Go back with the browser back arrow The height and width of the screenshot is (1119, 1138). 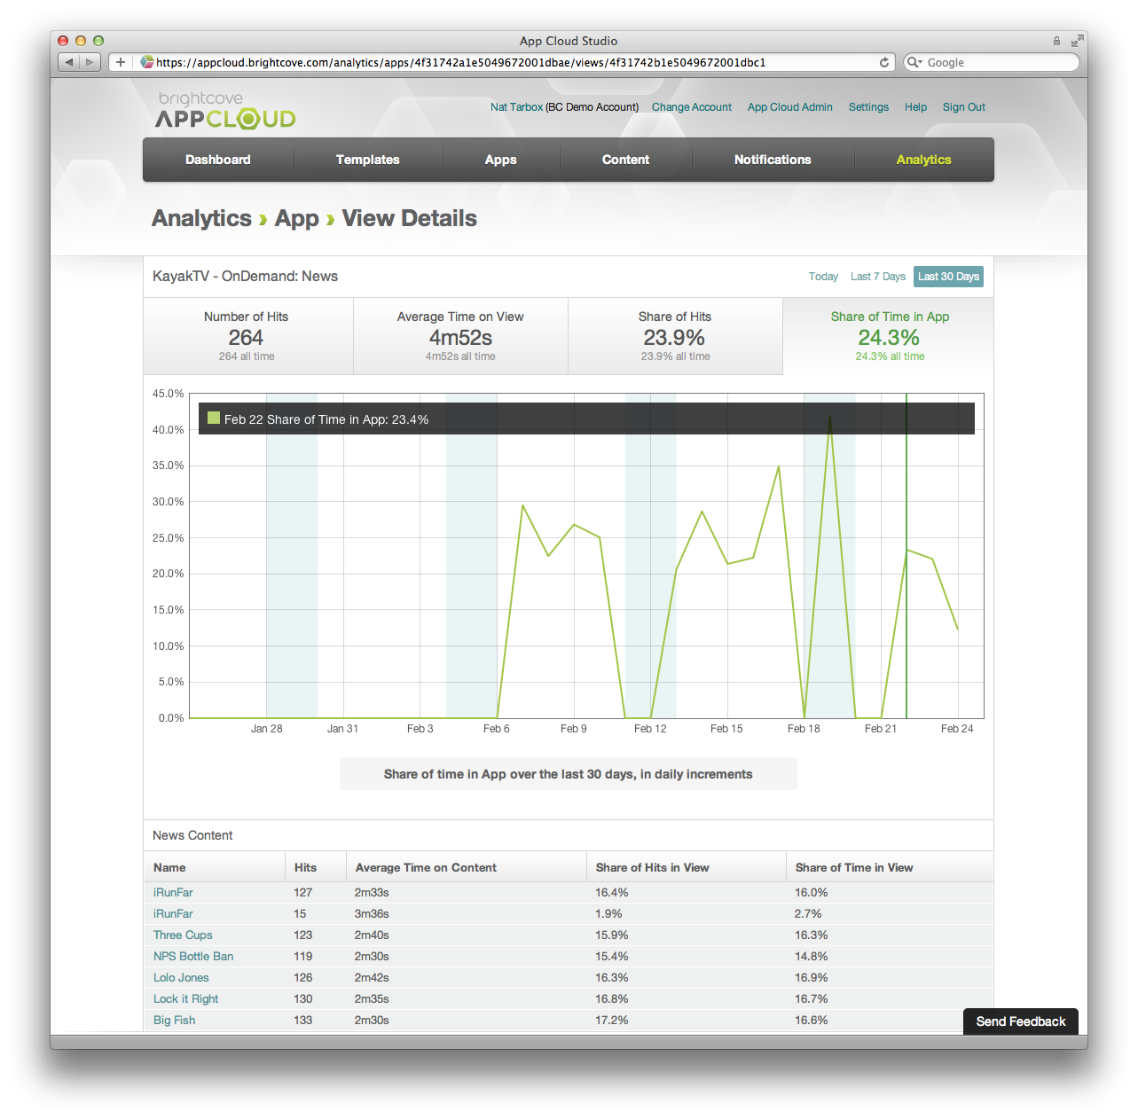click(69, 62)
